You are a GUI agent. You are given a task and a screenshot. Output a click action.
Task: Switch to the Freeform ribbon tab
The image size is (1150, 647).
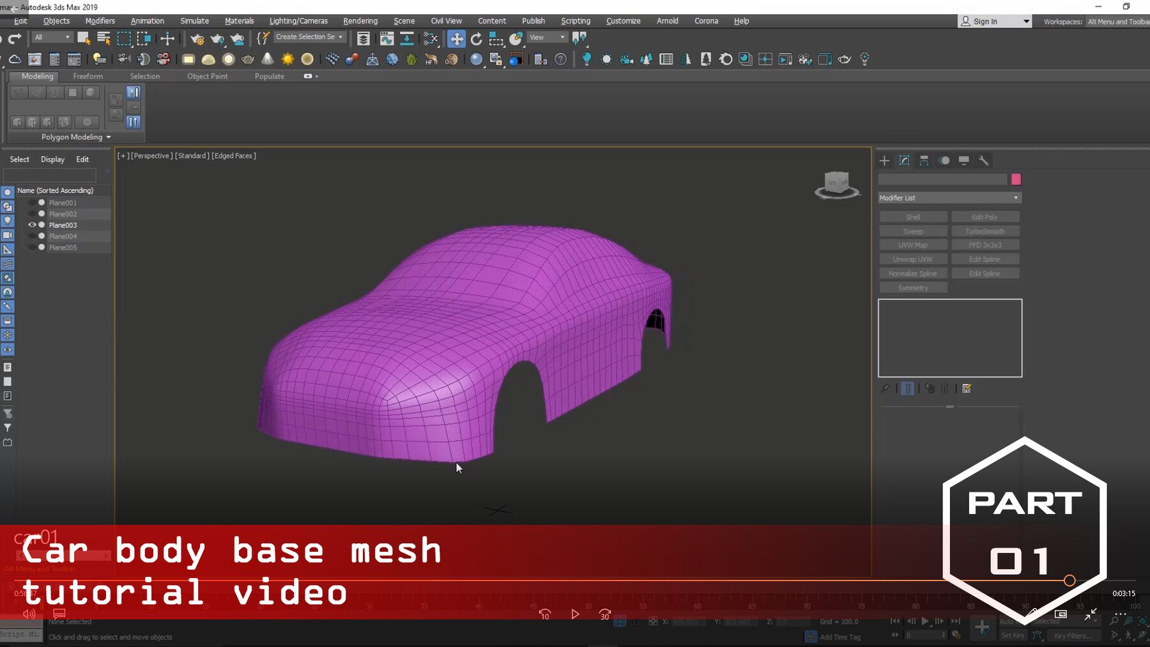click(x=88, y=76)
